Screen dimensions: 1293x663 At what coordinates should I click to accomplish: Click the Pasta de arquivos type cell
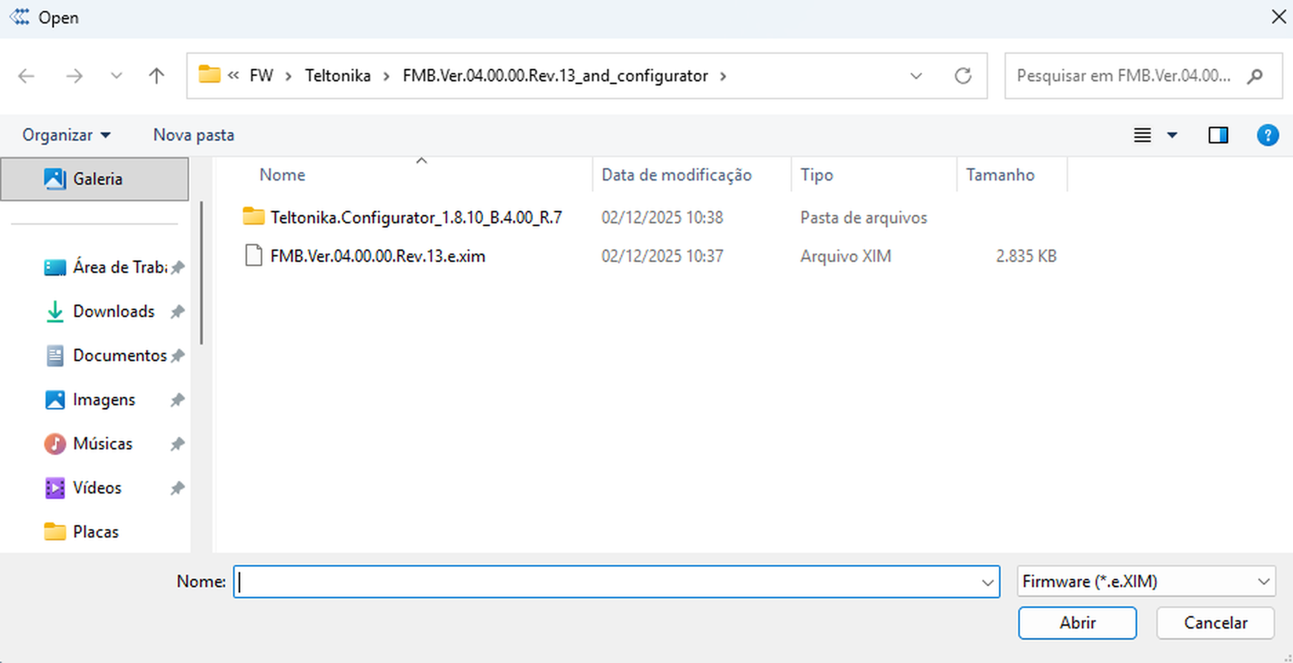coord(864,218)
